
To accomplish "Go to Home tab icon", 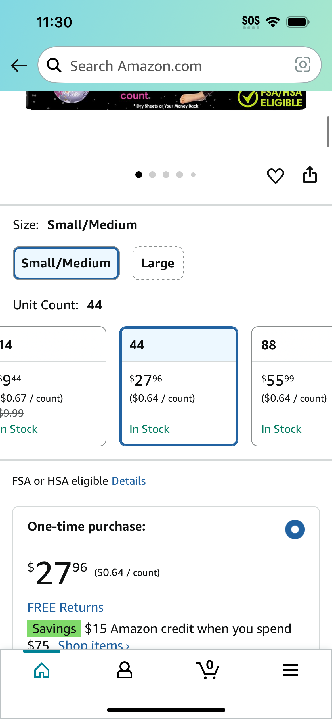I will (x=42, y=670).
